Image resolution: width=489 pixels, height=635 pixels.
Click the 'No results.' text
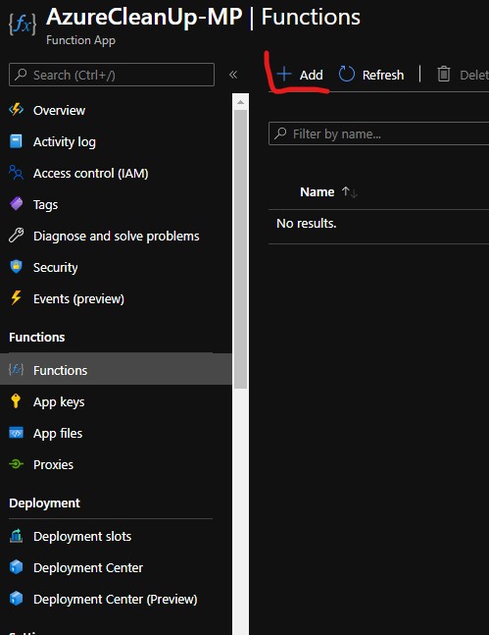(306, 223)
